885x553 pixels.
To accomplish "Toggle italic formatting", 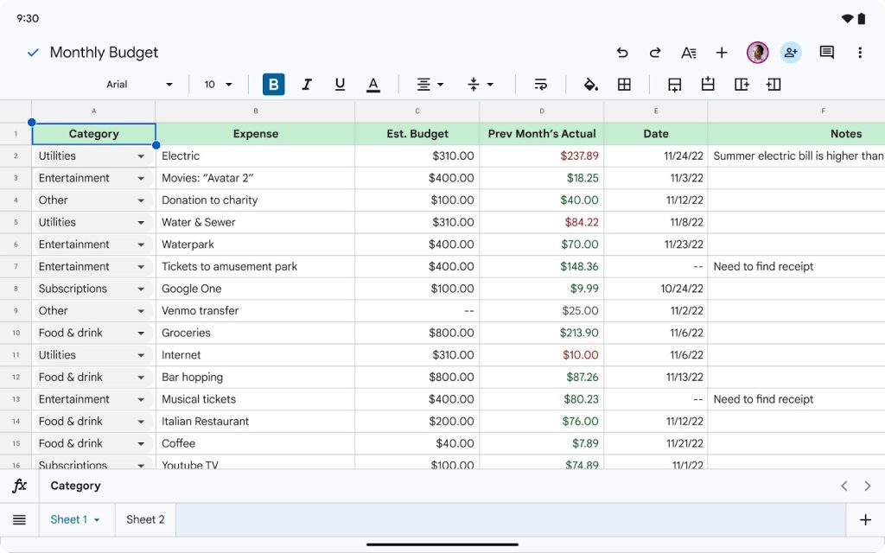I will (x=307, y=85).
